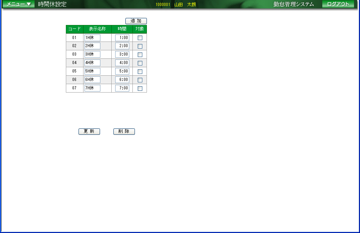The height and width of the screenshot is (233, 360).
Task: Click the 6:00 time field
Action: tap(122, 80)
